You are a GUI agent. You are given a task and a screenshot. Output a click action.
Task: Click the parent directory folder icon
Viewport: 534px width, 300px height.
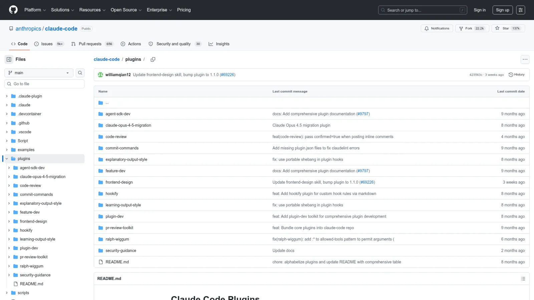tap(101, 103)
